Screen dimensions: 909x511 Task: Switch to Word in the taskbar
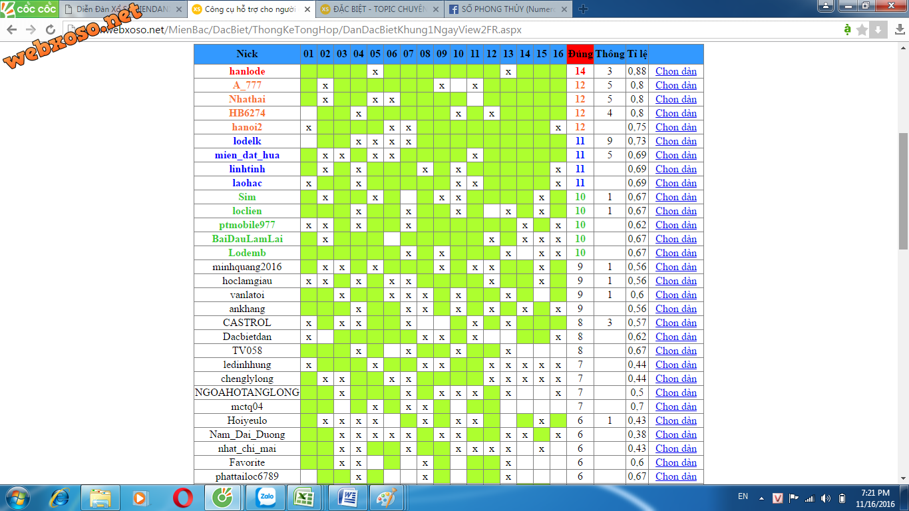pyautogui.click(x=347, y=498)
